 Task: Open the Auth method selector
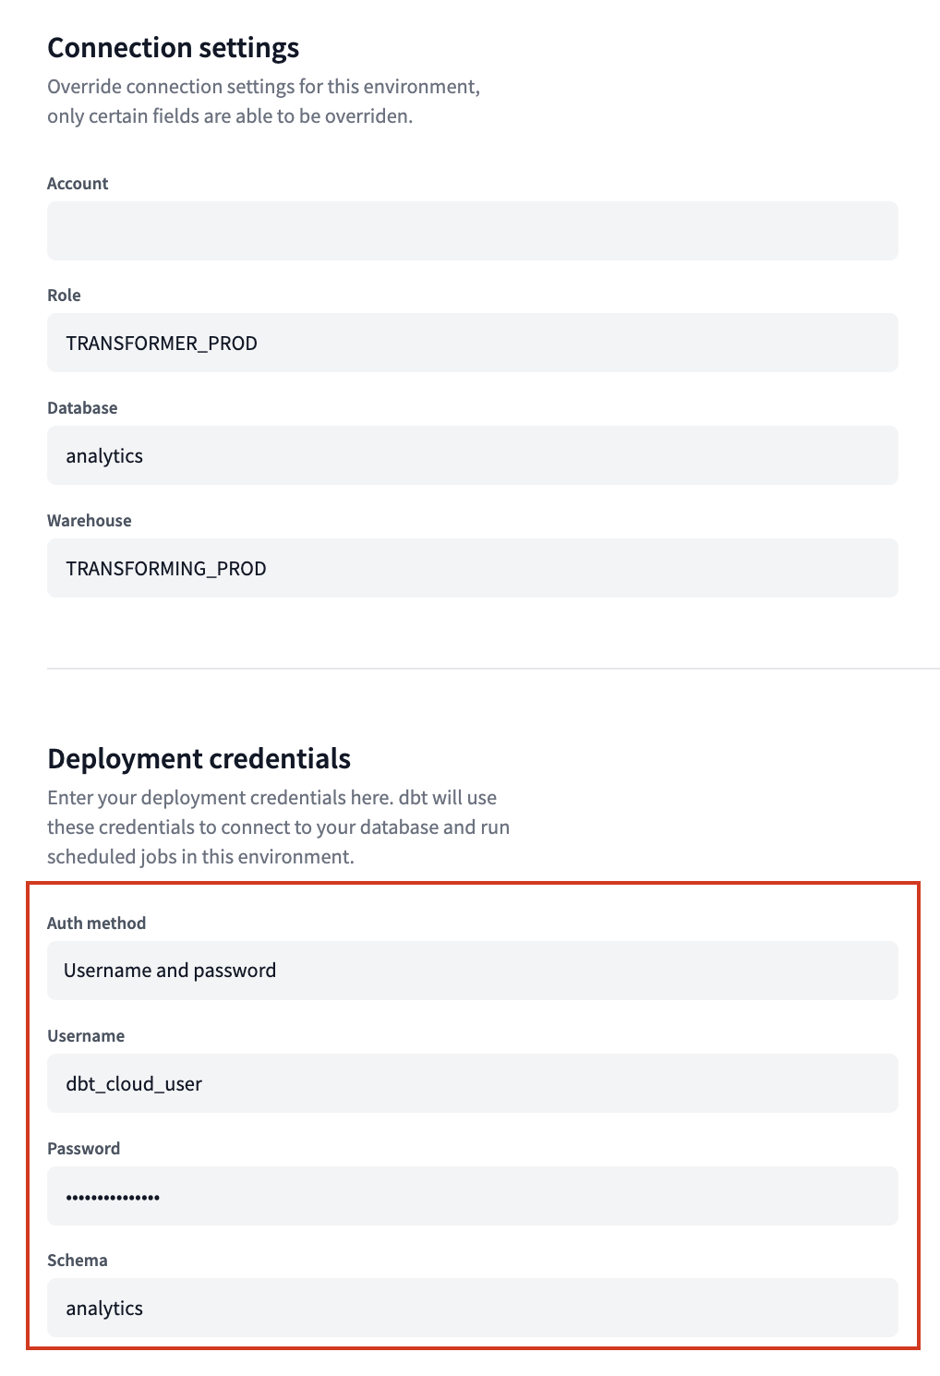tap(471, 970)
